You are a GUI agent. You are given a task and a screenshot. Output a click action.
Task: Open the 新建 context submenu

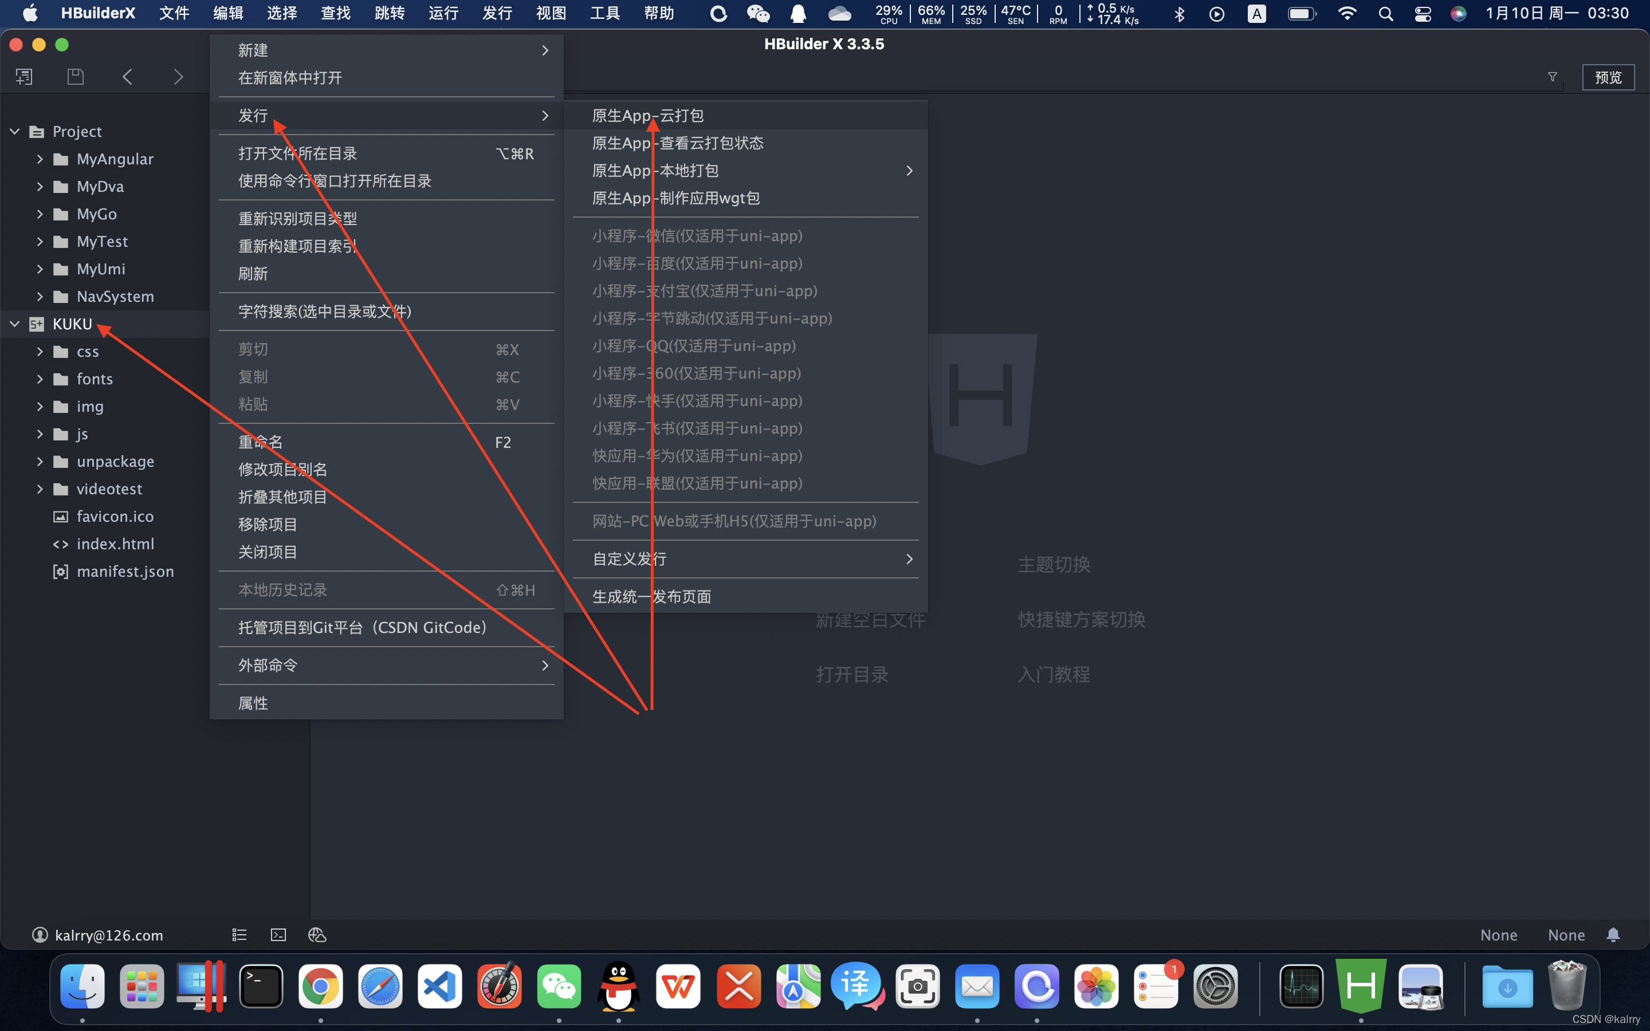387,50
